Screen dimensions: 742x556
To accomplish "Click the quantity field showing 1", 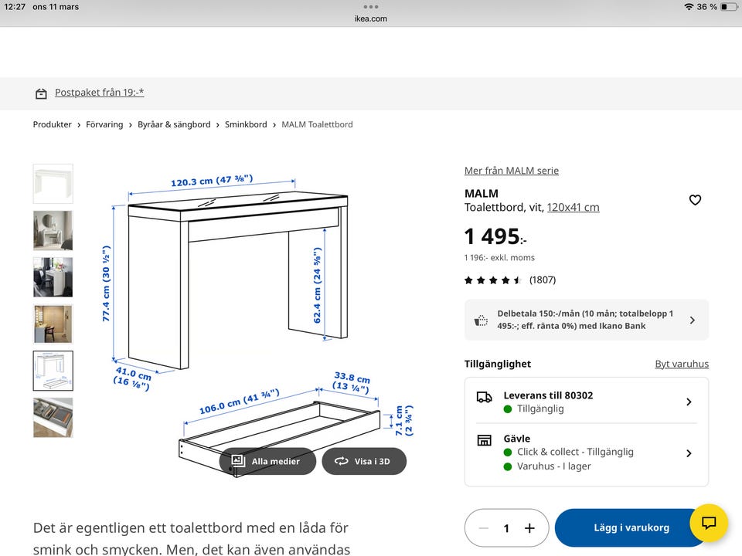I will click(506, 528).
